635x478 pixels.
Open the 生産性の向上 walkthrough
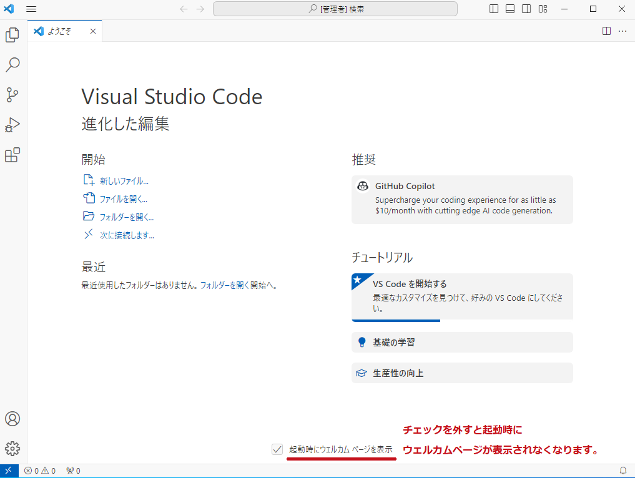[462, 373]
